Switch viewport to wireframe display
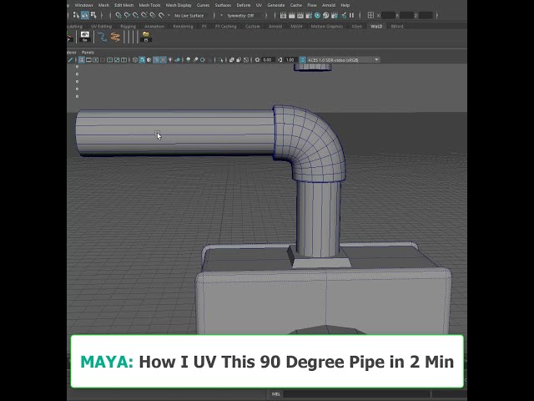534x401 pixels. 135,60
